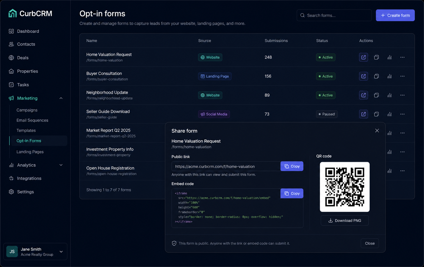Open more actions for Home Valuation Request
The height and width of the screenshot is (267, 424).
point(402,57)
